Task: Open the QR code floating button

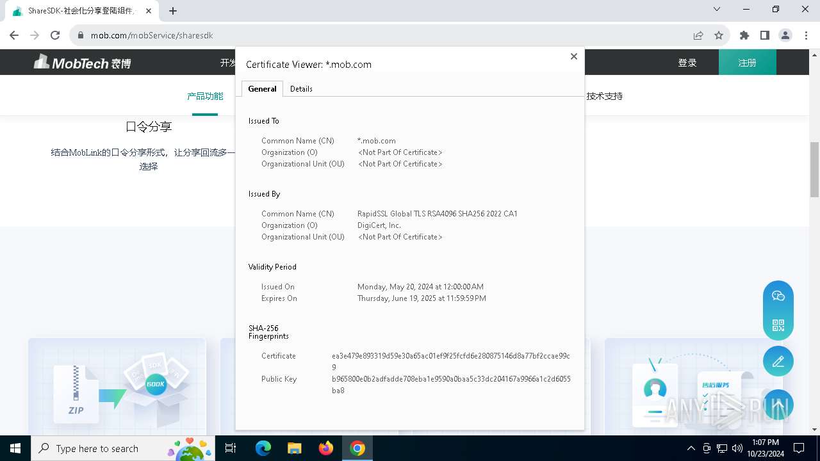Action: pos(778,325)
